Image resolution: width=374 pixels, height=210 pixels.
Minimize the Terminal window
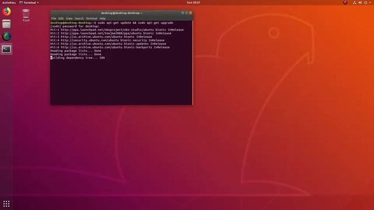pyautogui.click(x=183, y=13)
